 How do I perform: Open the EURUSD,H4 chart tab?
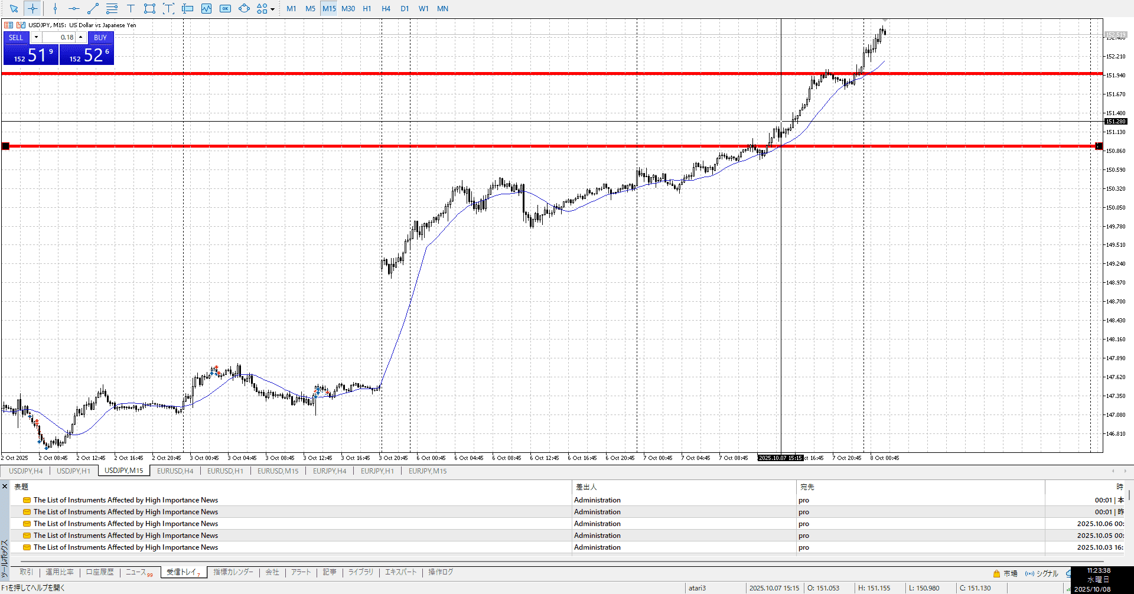[x=175, y=471]
